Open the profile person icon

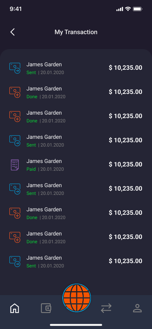pos(137,308)
